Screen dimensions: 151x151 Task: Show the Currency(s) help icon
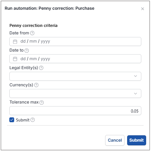36,85
